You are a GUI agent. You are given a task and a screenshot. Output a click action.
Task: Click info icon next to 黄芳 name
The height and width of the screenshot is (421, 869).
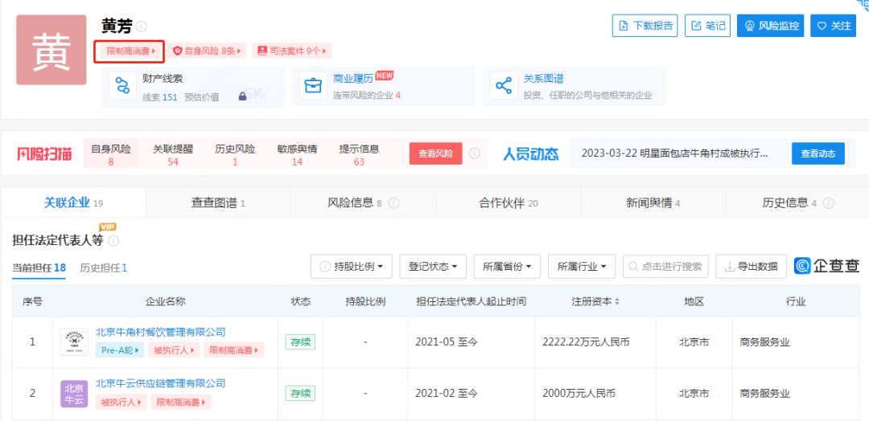(142, 27)
